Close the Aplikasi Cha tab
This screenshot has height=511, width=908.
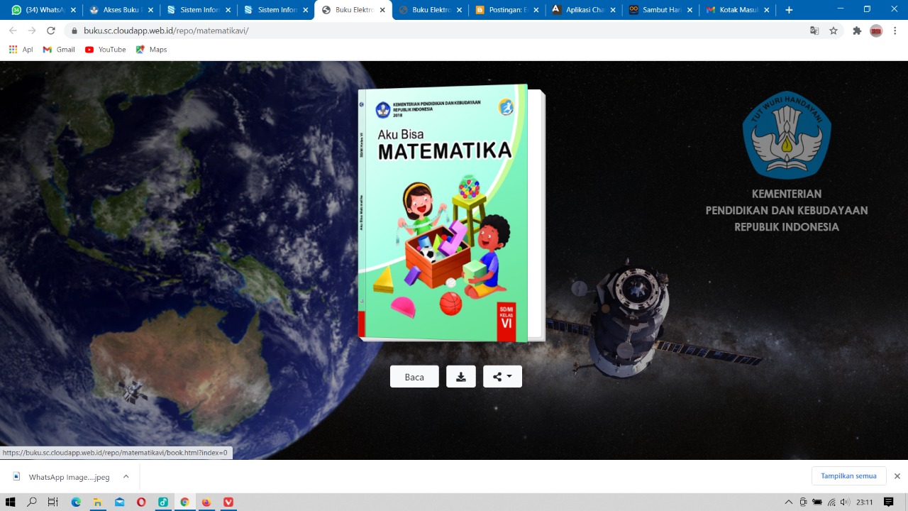(614, 10)
